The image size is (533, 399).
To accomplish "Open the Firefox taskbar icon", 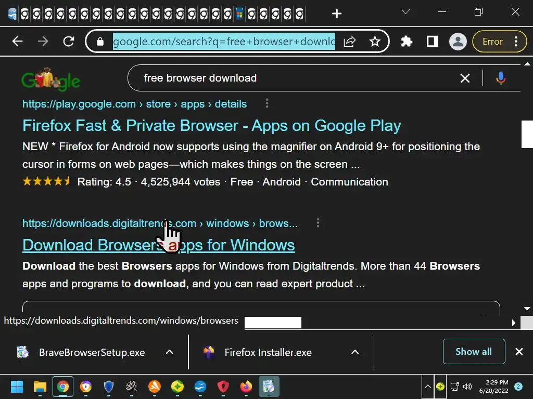I will [x=246, y=387].
